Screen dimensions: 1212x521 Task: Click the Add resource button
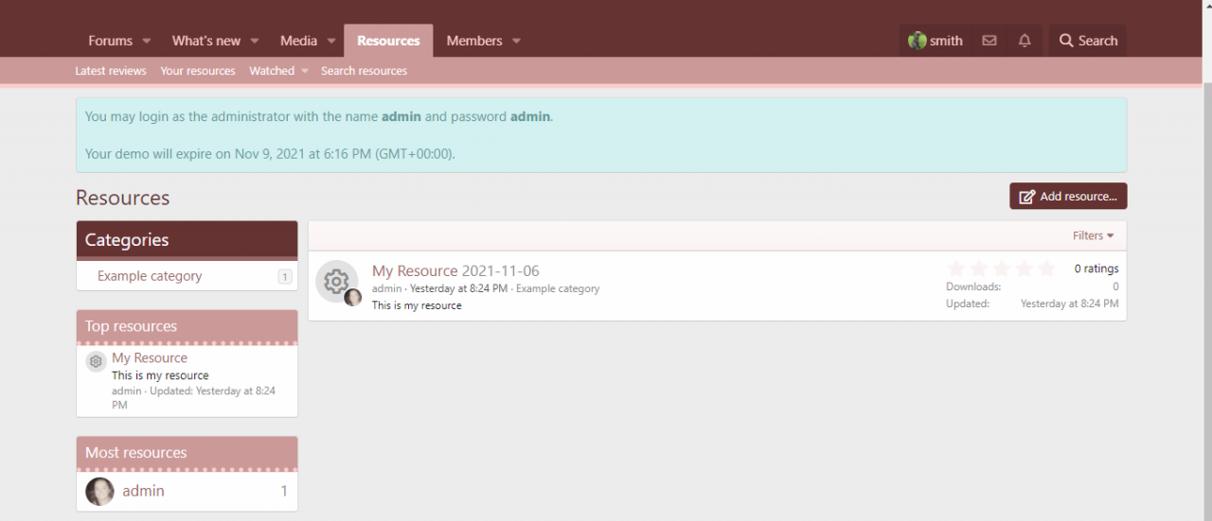pyautogui.click(x=1068, y=197)
